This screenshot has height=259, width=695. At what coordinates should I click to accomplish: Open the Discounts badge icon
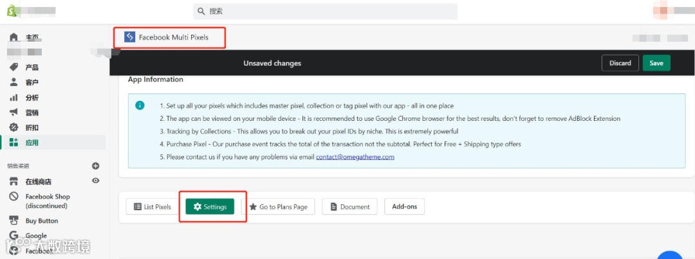pos(14,127)
